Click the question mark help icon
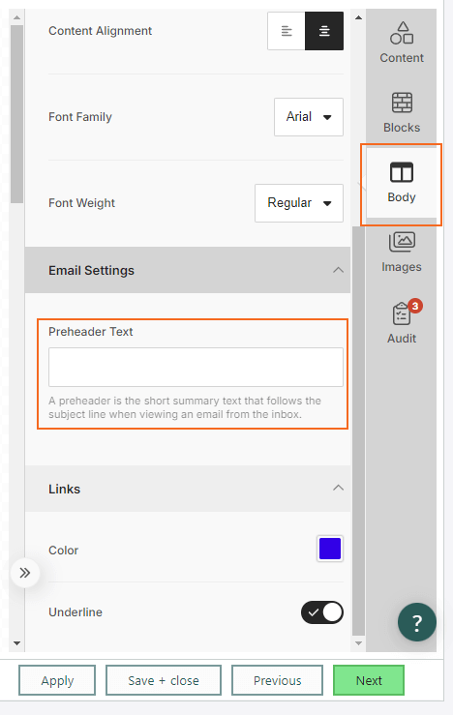The image size is (453, 715). tap(416, 622)
